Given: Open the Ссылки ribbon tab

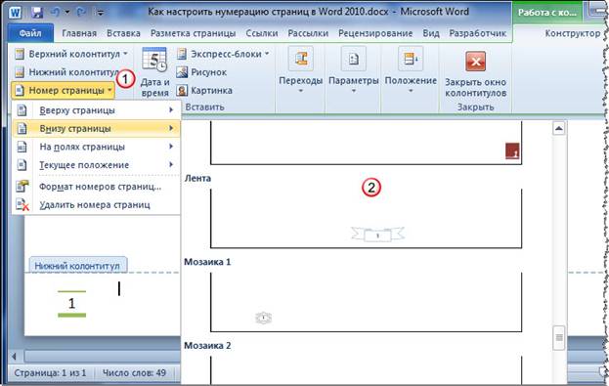Looking at the screenshot, I should [x=262, y=33].
